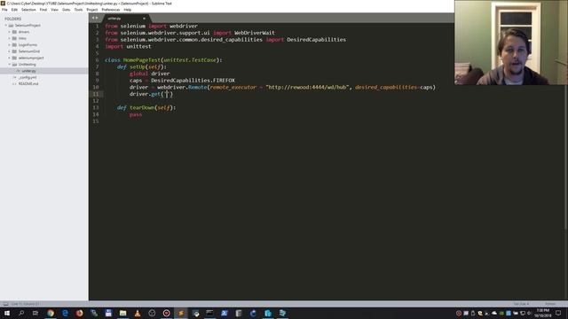Image resolution: width=568 pixels, height=319 pixels.
Task: Open the Windows Start menu
Action: [x=7, y=313]
